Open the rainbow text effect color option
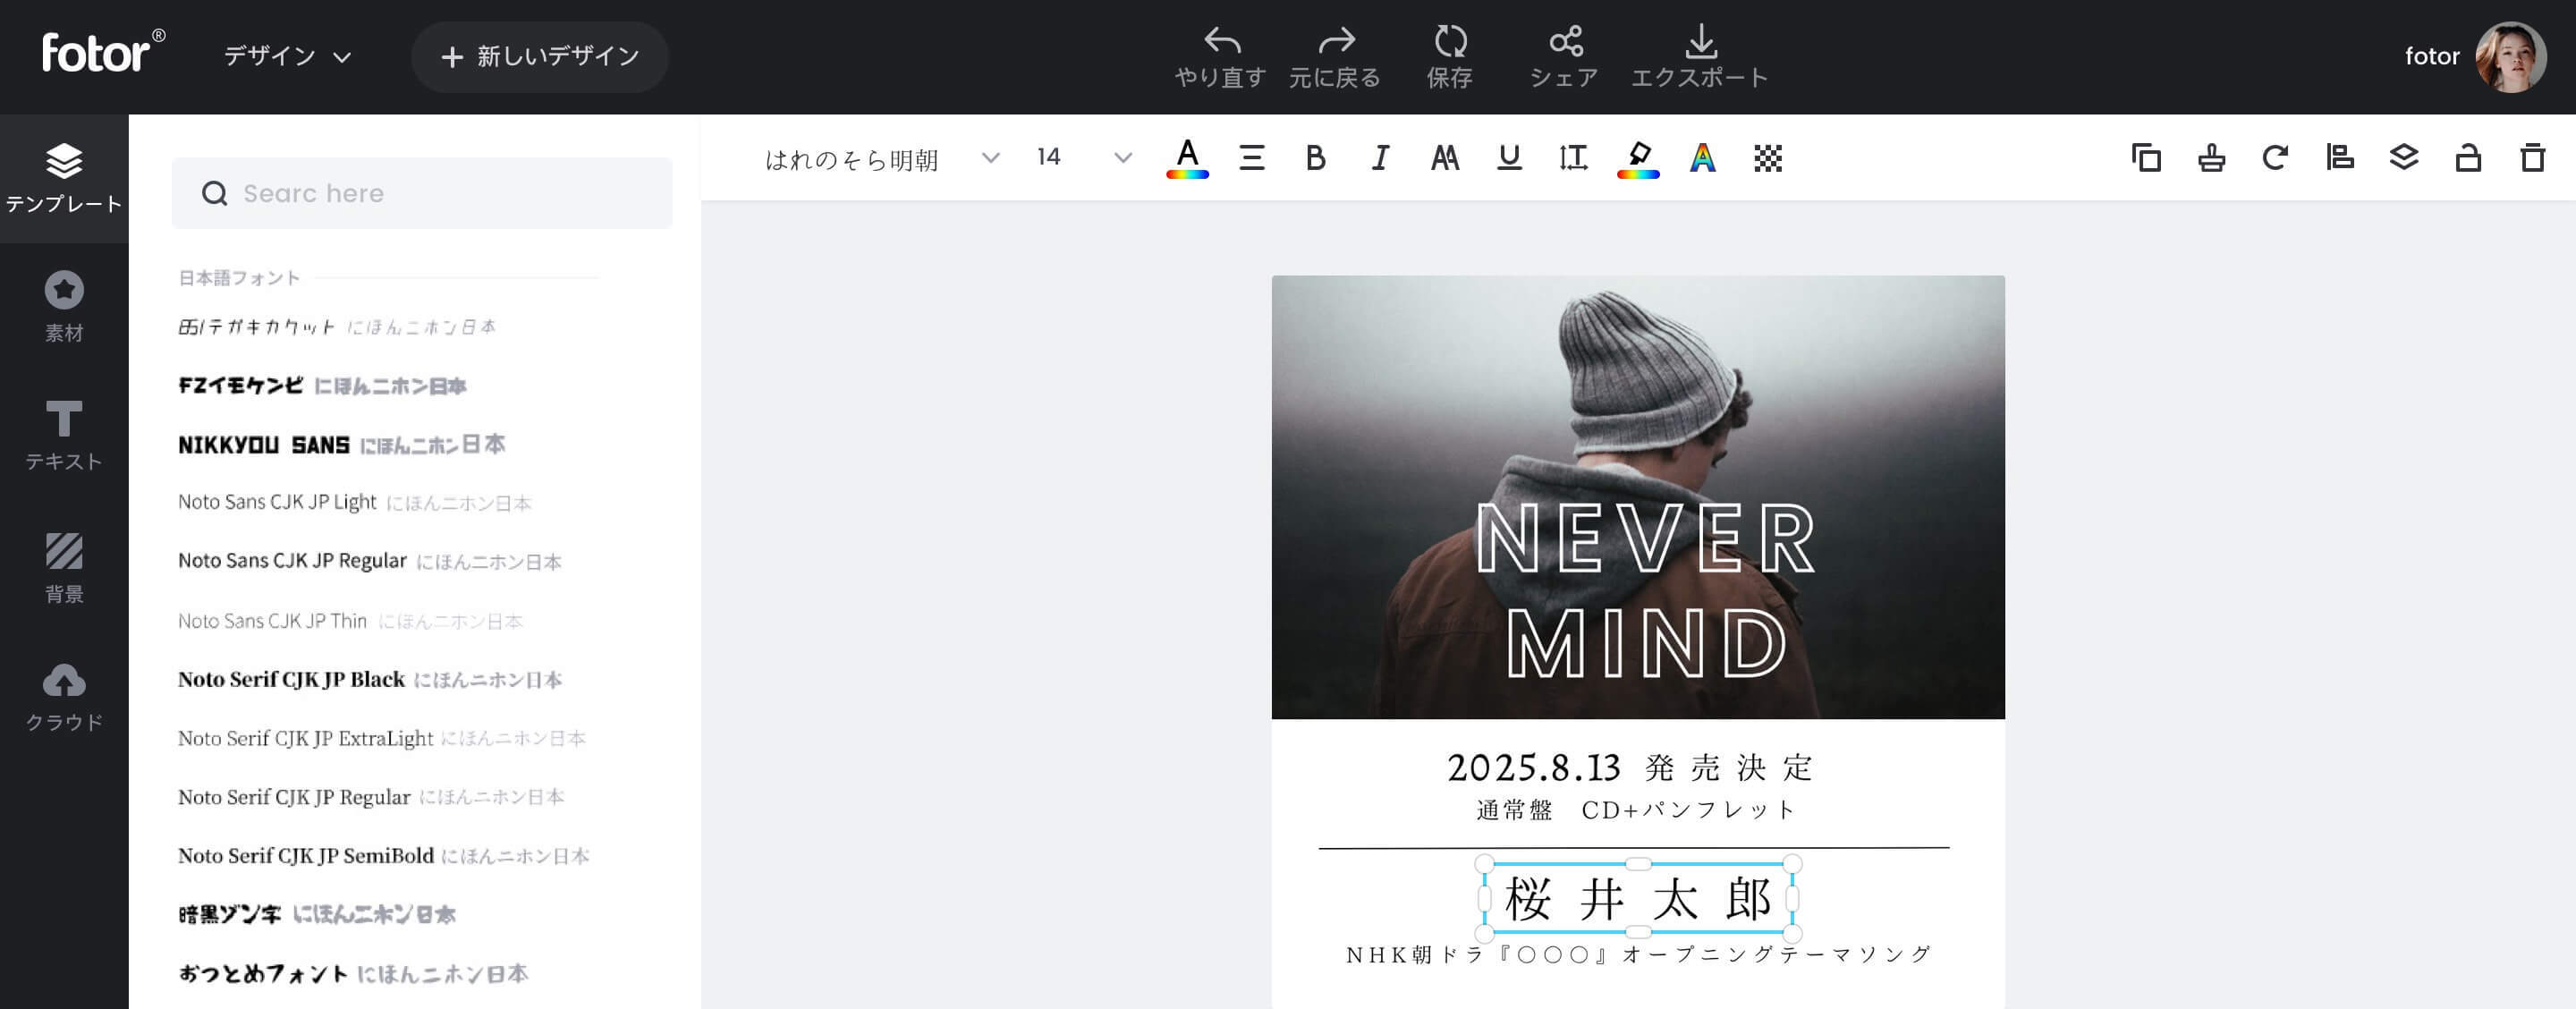The image size is (2576, 1009). tap(1703, 158)
